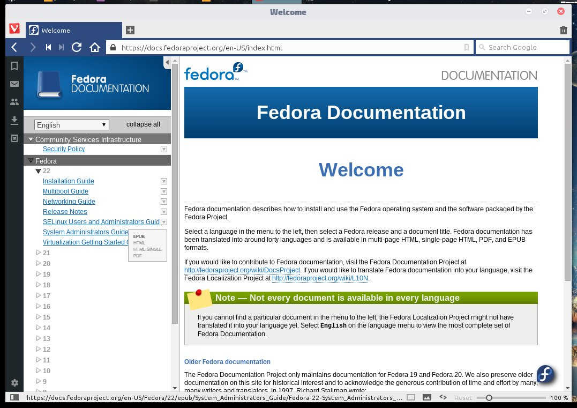Open format dropdown for Multiboot Guide
Image resolution: width=577 pixels, height=408 pixels.
coord(164,191)
